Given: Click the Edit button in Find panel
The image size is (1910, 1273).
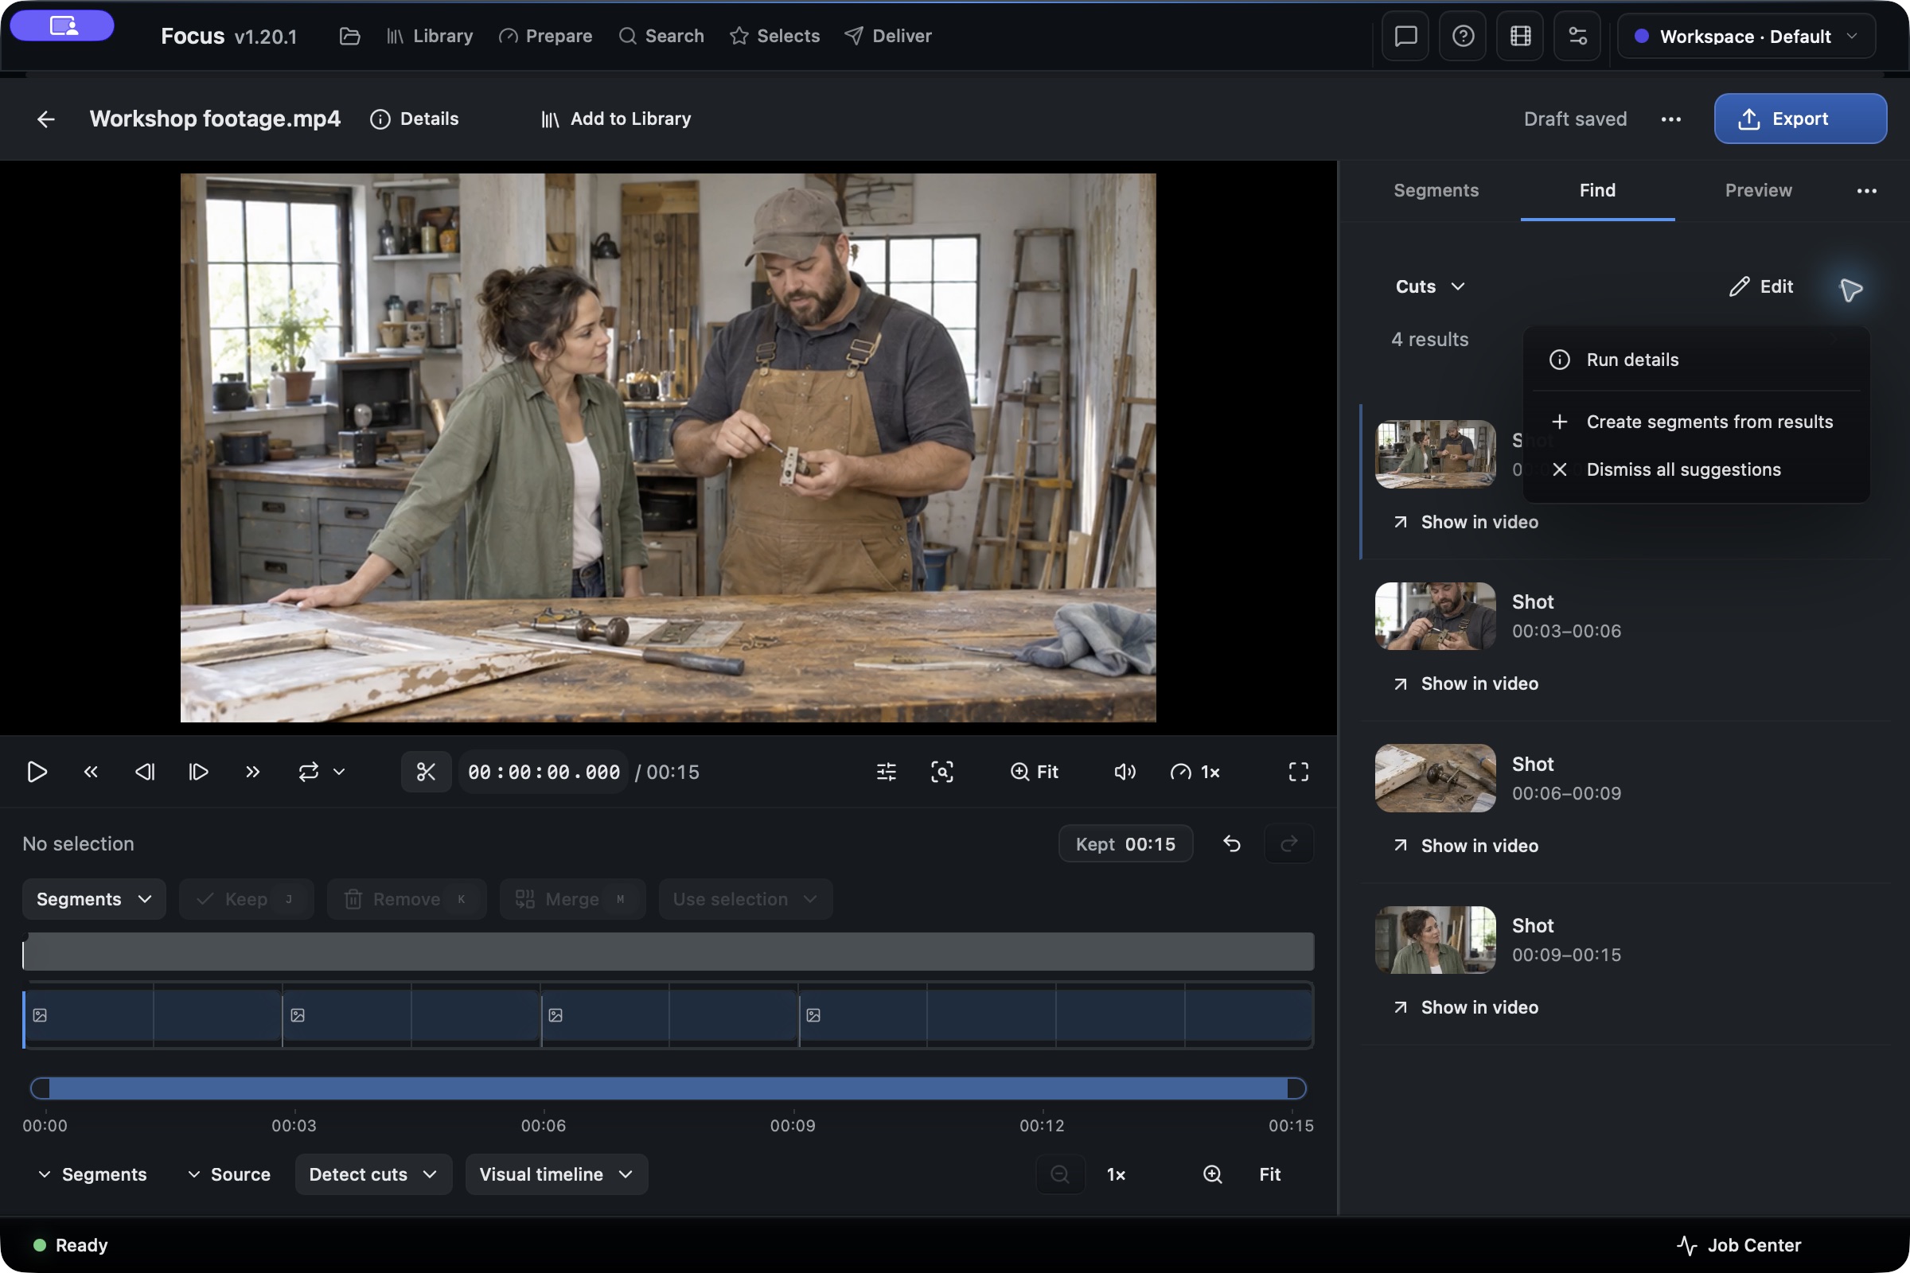Looking at the screenshot, I should tap(1760, 286).
